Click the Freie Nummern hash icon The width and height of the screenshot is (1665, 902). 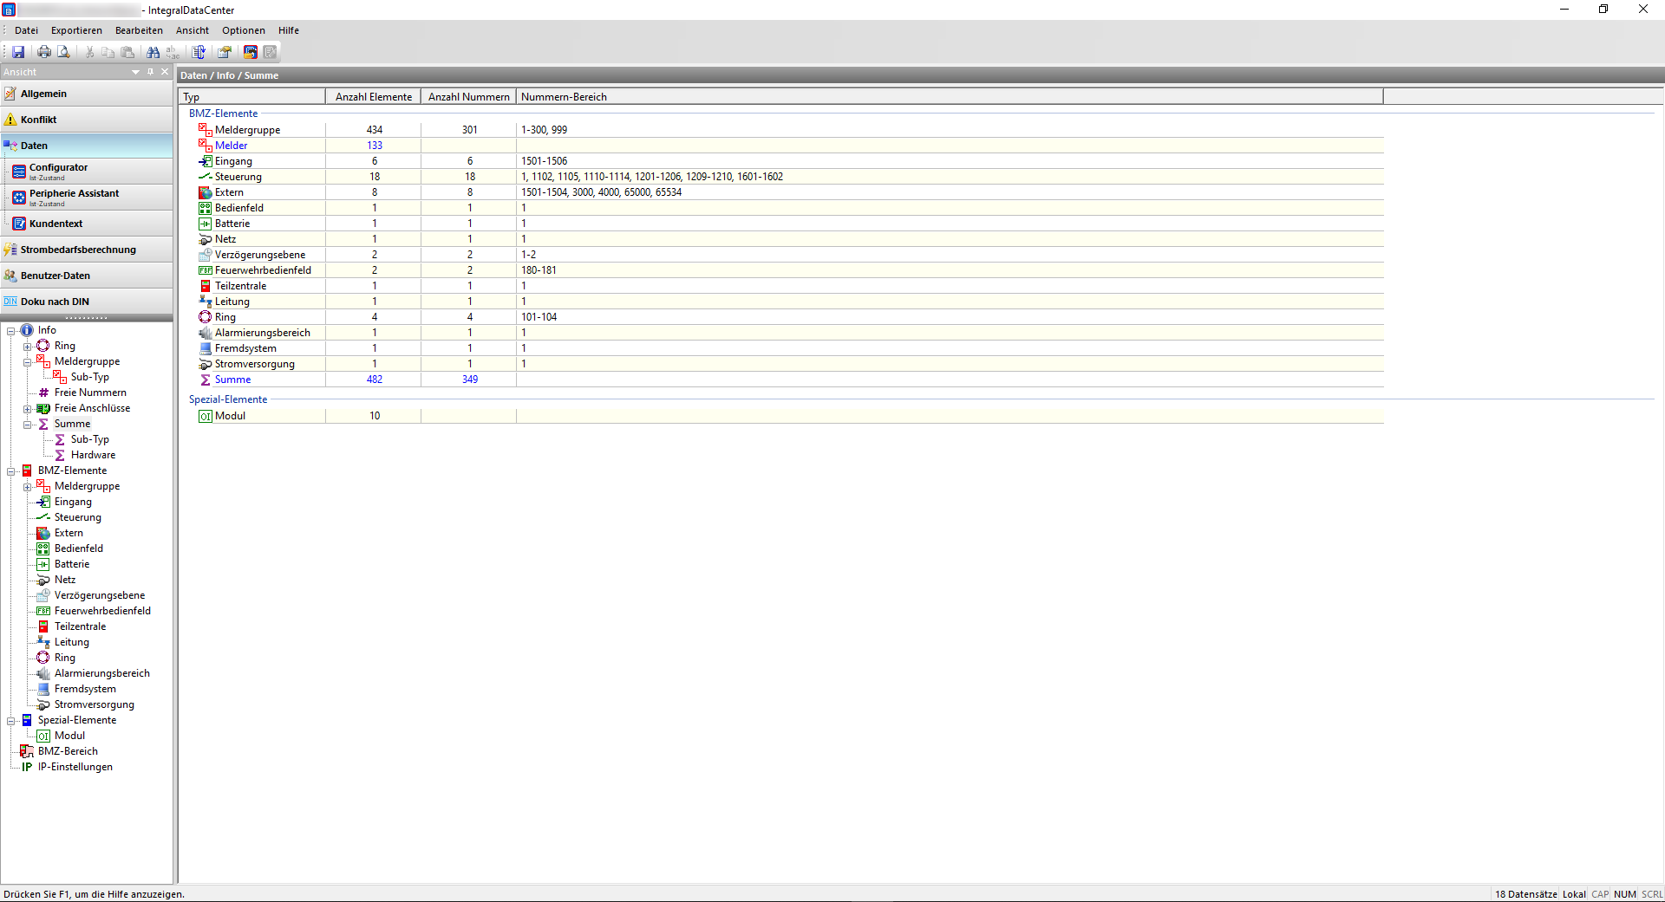43,393
